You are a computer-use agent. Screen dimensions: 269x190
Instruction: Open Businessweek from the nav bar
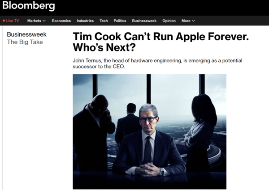pyautogui.click(x=144, y=21)
